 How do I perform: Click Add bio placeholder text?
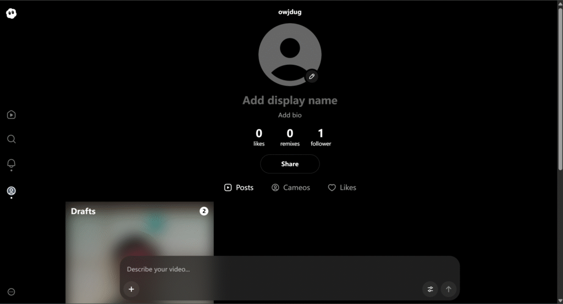290,115
